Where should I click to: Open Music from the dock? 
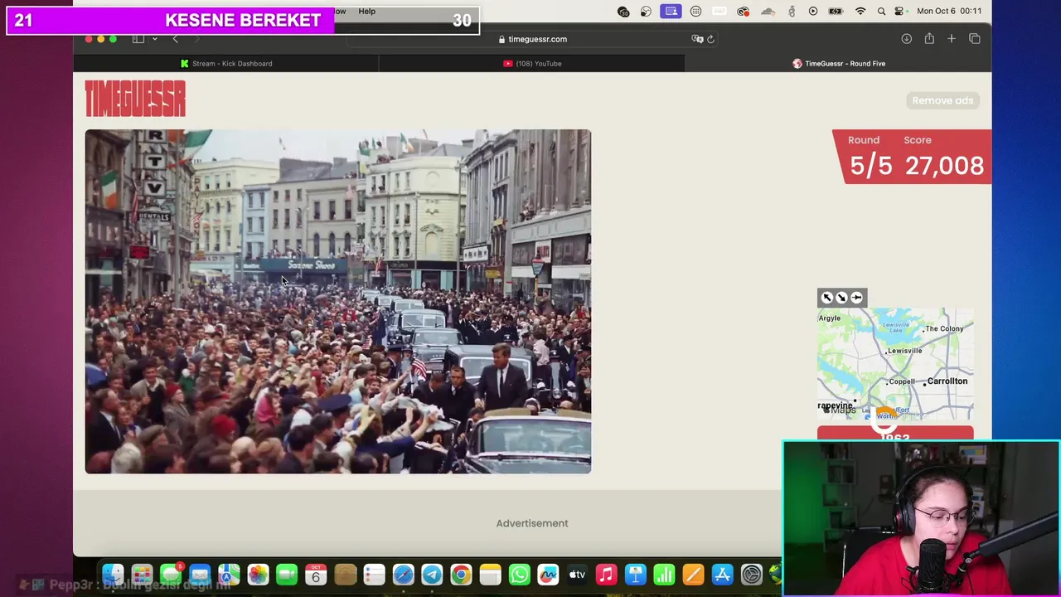[606, 575]
